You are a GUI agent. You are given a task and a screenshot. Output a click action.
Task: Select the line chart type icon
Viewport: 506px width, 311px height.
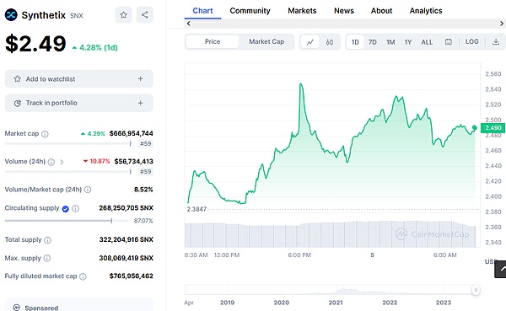310,42
